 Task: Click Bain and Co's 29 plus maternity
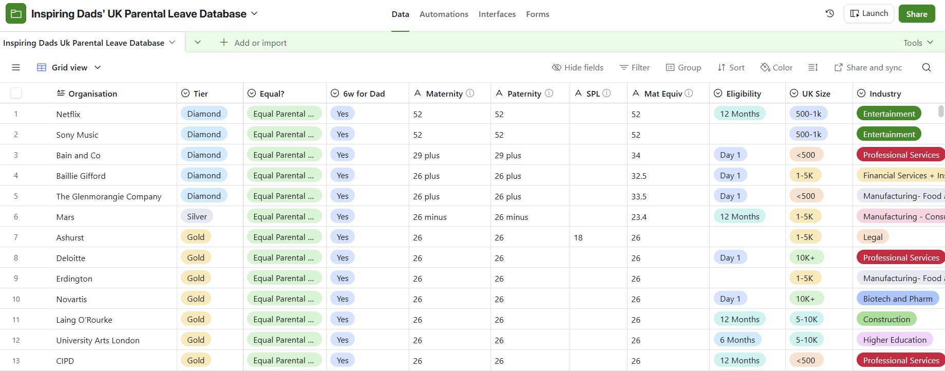(426, 155)
